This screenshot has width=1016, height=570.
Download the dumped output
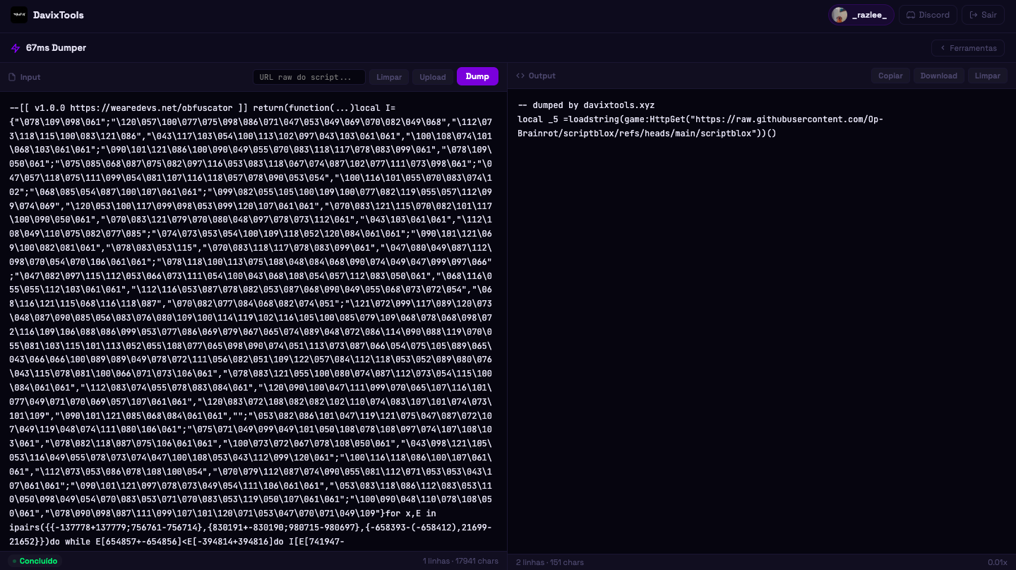coord(938,76)
